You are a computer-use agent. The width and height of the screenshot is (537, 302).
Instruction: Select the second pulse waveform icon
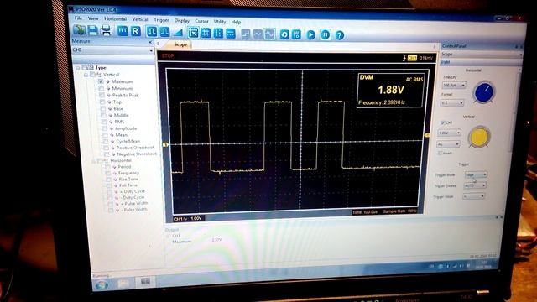(164, 32)
